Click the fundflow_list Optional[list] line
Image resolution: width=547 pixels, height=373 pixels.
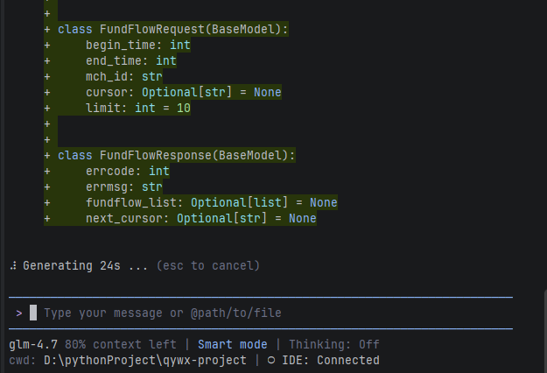click(211, 202)
